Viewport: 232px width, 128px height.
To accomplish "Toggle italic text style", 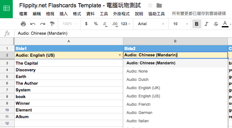I will click(x=206, y=24).
